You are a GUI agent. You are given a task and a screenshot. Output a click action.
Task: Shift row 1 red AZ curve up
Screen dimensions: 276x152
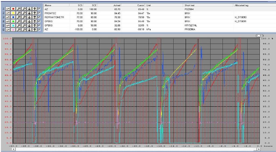point(35,9)
